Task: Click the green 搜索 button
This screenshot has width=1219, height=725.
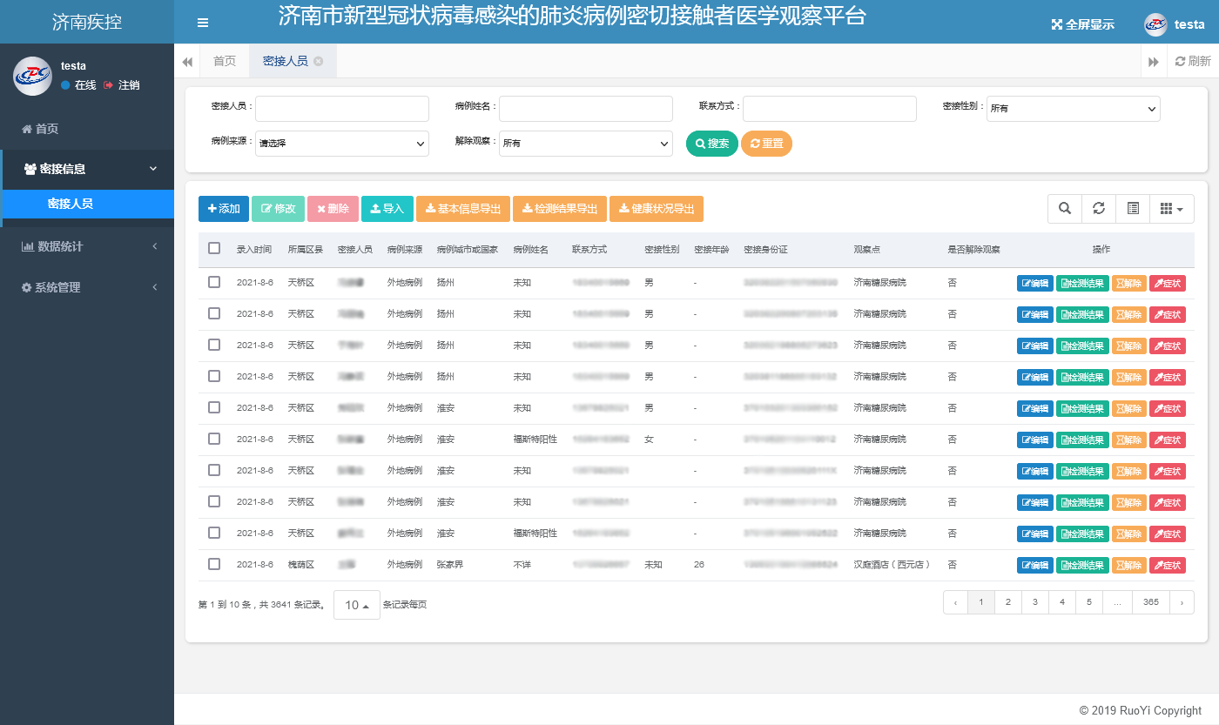Action: coord(711,144)
